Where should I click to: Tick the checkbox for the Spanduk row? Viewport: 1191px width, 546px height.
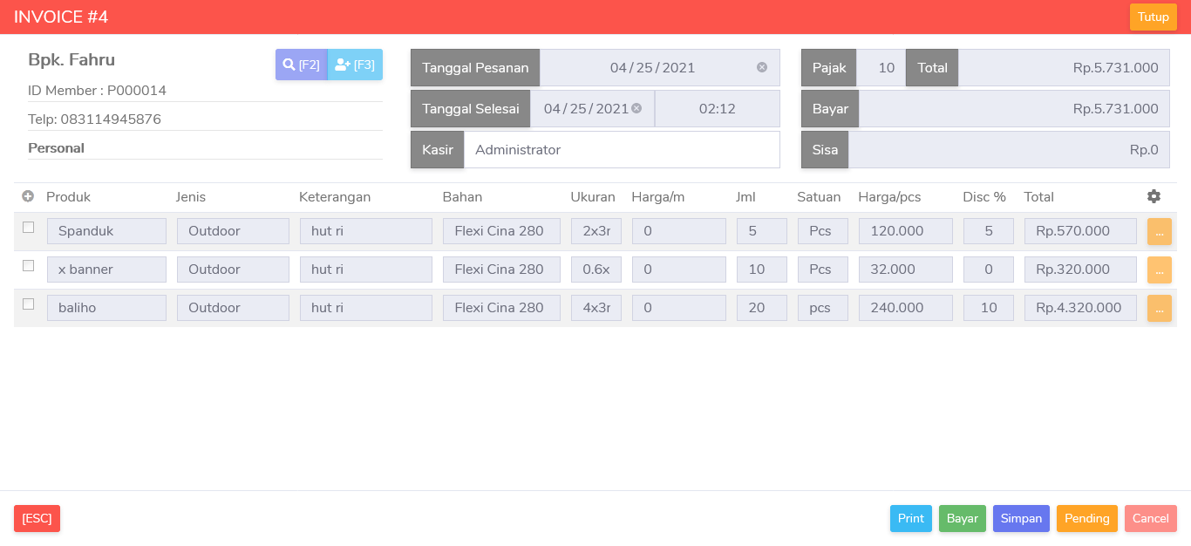coord(29,227)
